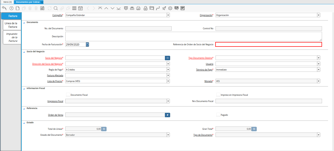Click the Referencia de Orden de Socio field
This screenshot has height=151, width=334.
pyautogui.click(x=268, y=44)
